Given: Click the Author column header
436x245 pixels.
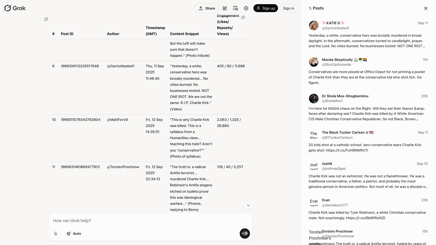Looking at the screenshot, I should [x=113, y=34].
